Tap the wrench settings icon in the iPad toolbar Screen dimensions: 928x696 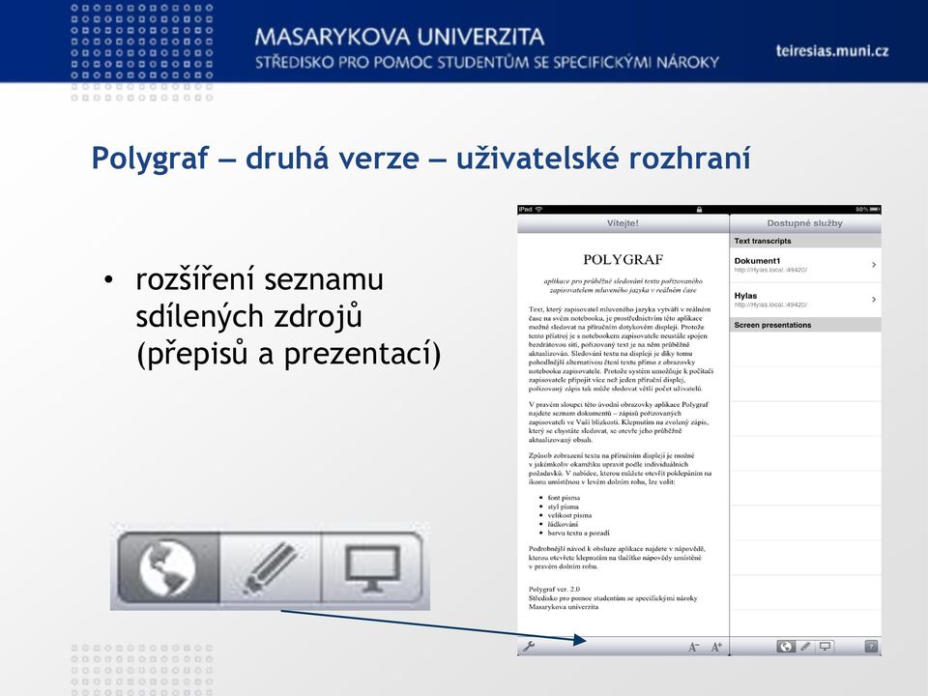(x=529, y=647)
